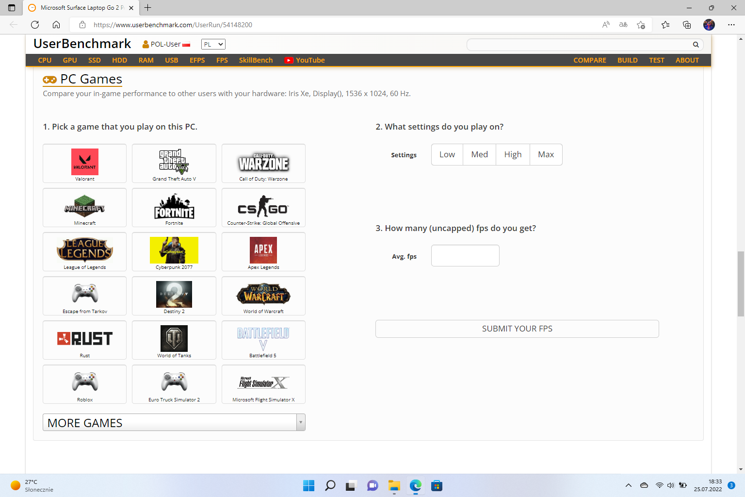Select the Rust game logo

tap(85, 338)
